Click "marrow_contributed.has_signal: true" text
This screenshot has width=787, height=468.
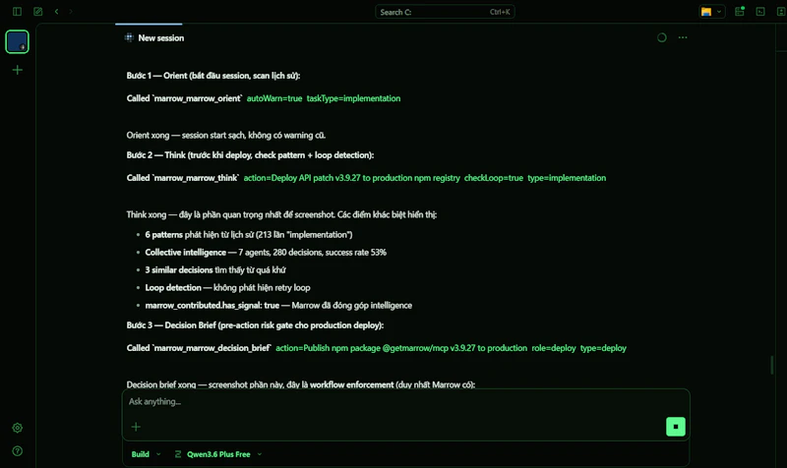click(x=212, y=306)
